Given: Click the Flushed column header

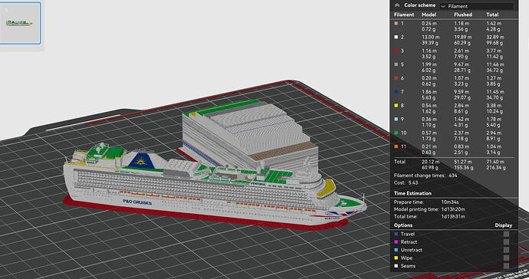Looking at the screenshot, I should coord(463,15).
